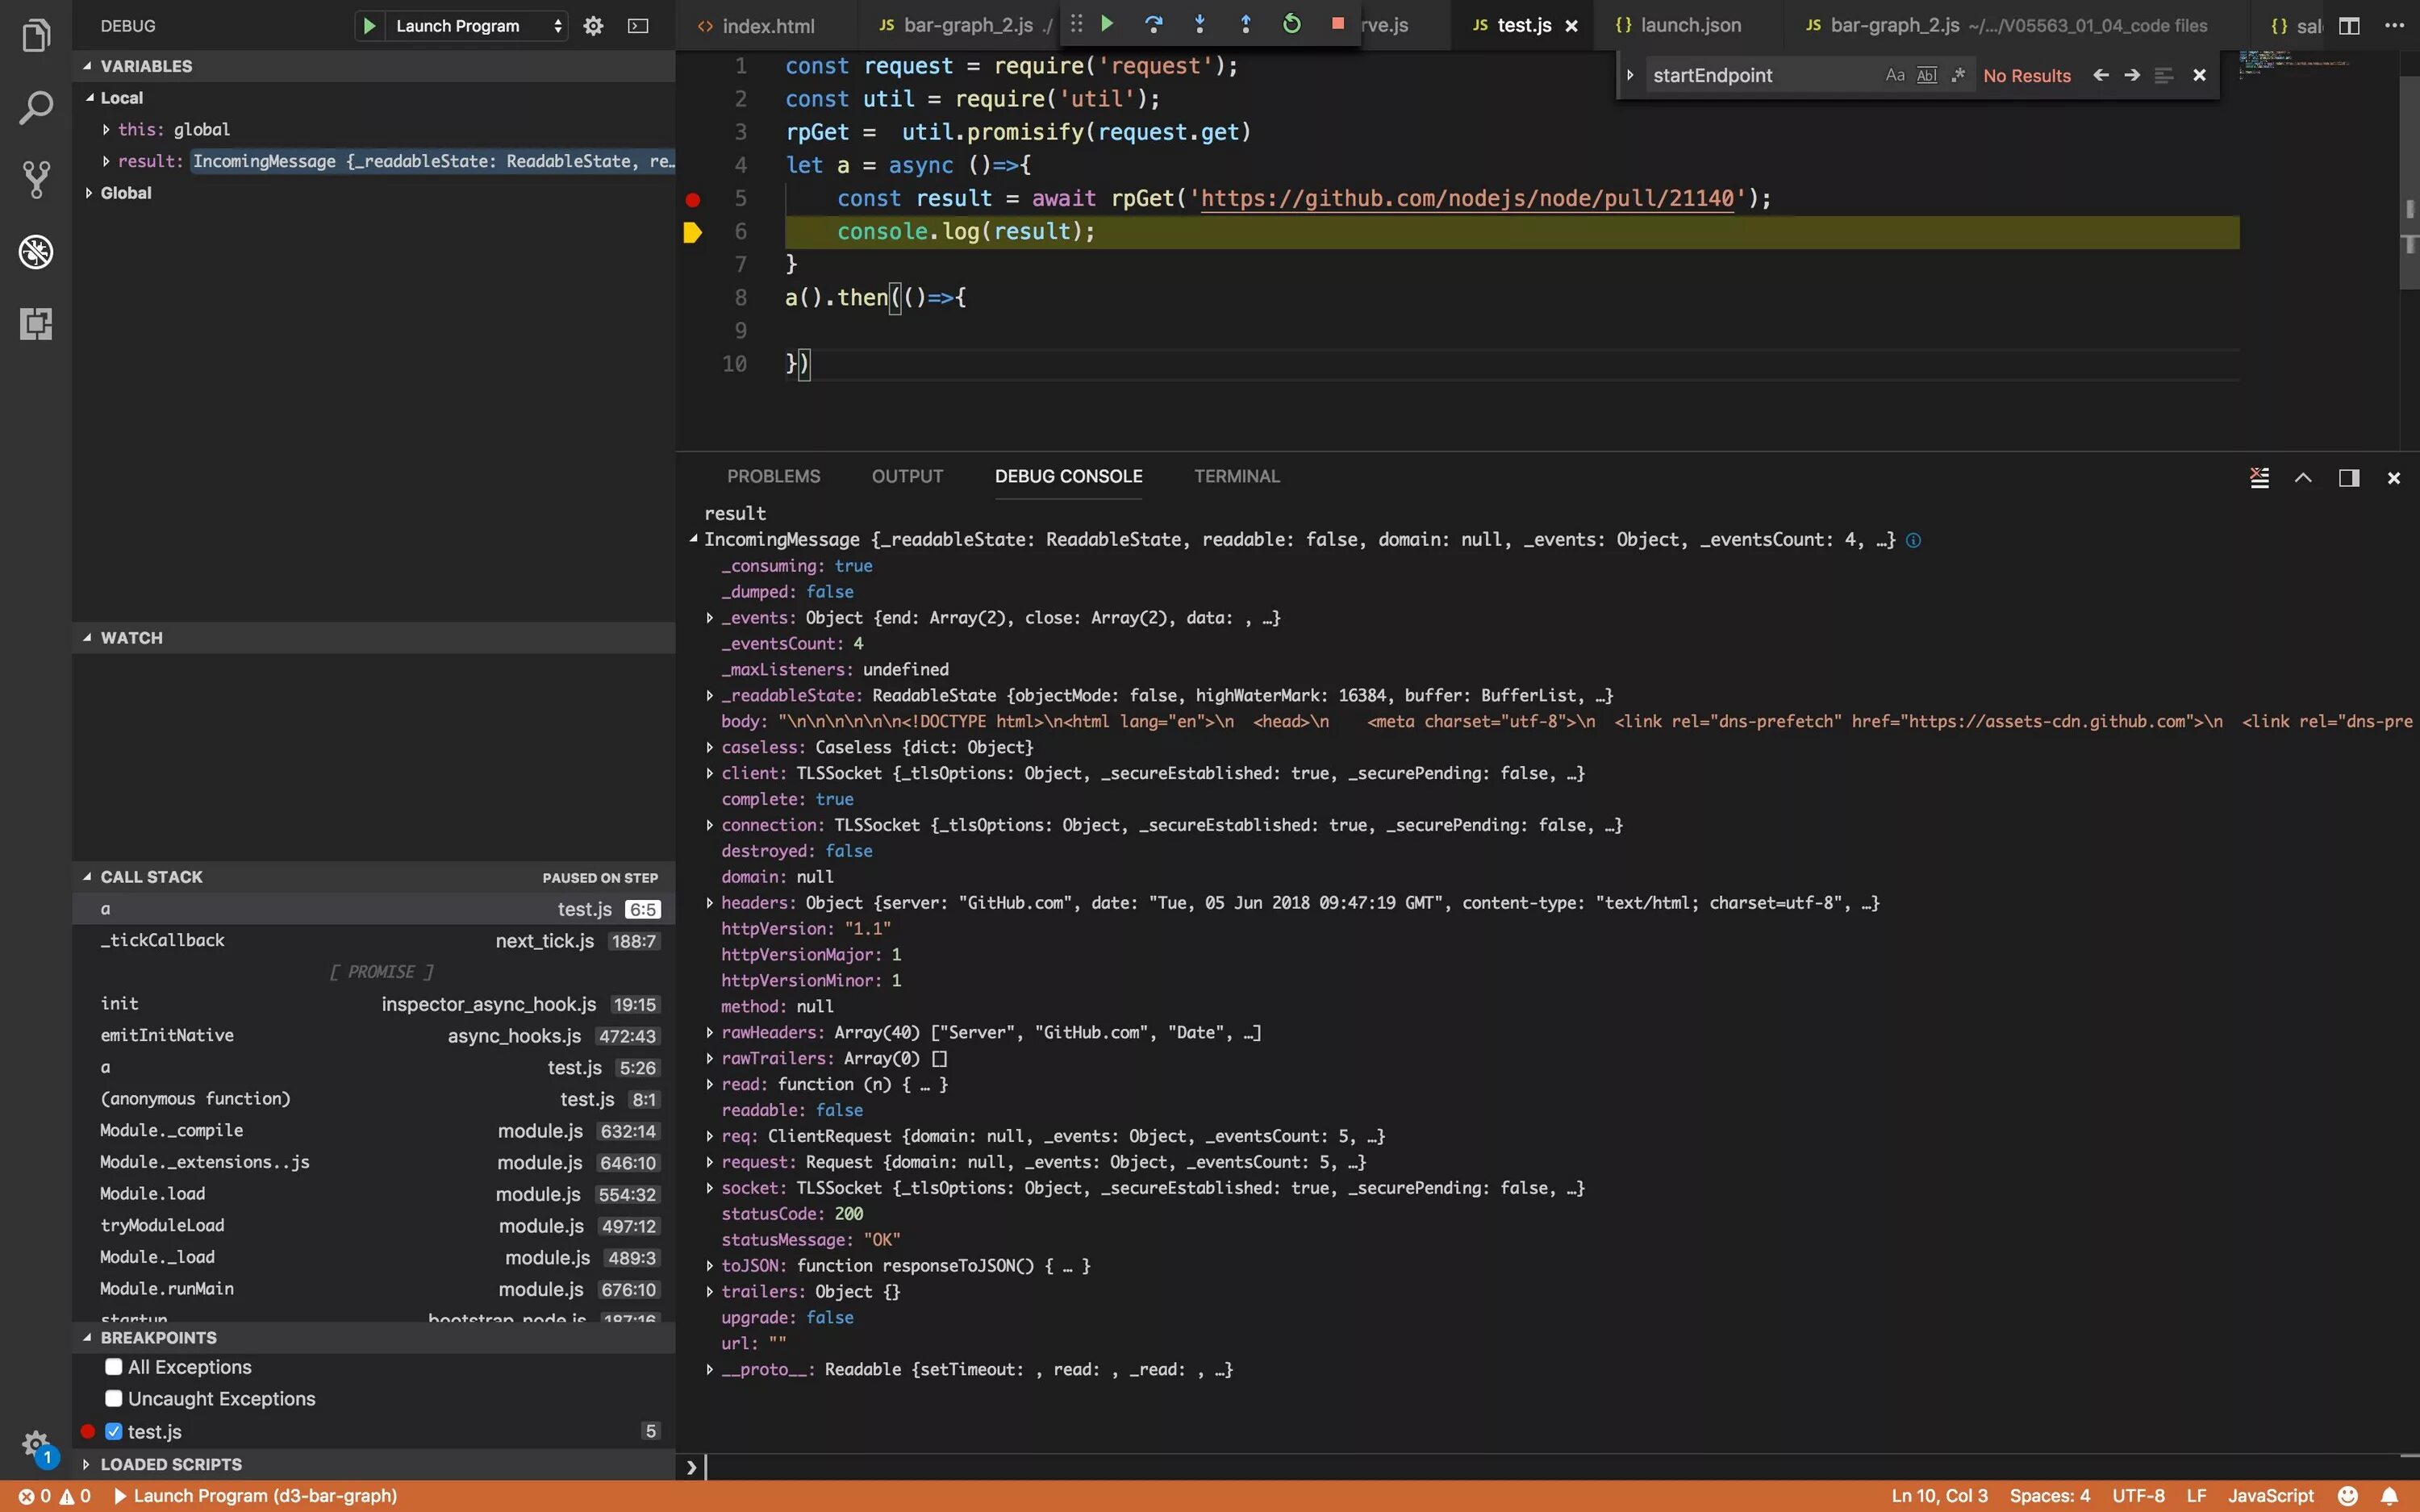Open the Extensions view
The image size is (2420, 1512).
tap(36, 324)
